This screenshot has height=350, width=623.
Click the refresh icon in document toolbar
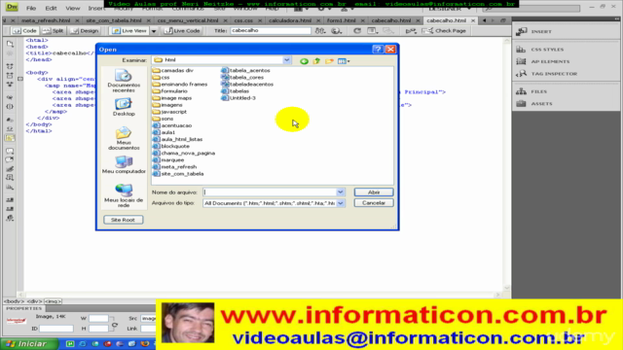(357, 30)
